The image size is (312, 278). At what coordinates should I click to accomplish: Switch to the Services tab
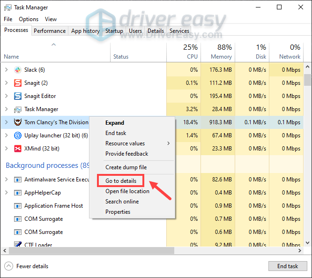179,31
